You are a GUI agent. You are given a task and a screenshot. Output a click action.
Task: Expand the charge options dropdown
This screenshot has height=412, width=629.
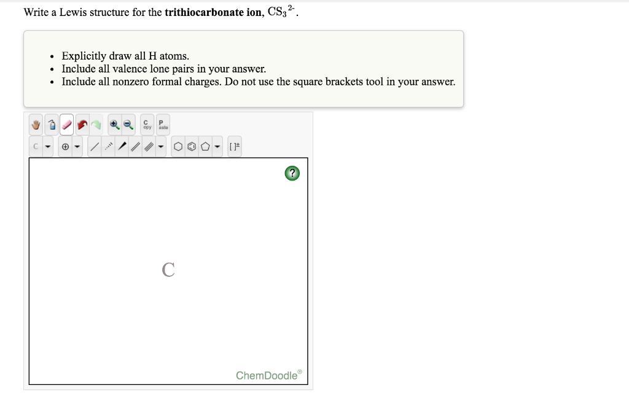pyautogui.click(x=77, y=147)
